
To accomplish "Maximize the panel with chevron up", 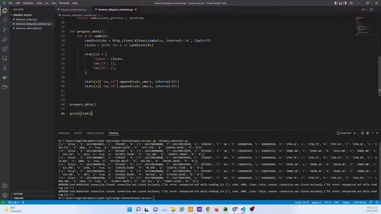I will (x=373, y=133).
